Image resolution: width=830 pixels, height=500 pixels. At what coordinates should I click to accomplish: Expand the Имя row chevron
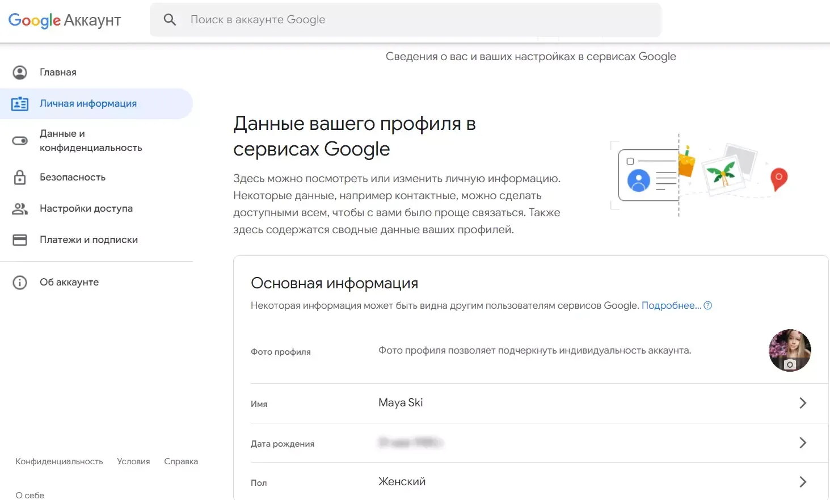803,403
